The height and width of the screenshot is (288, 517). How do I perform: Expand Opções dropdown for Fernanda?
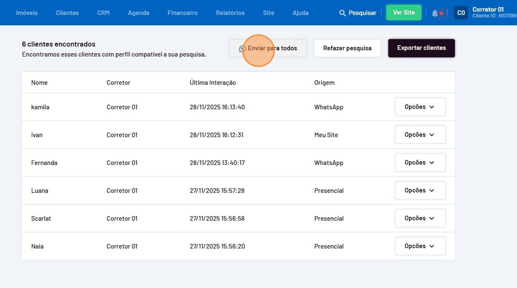tap(420, 163)
